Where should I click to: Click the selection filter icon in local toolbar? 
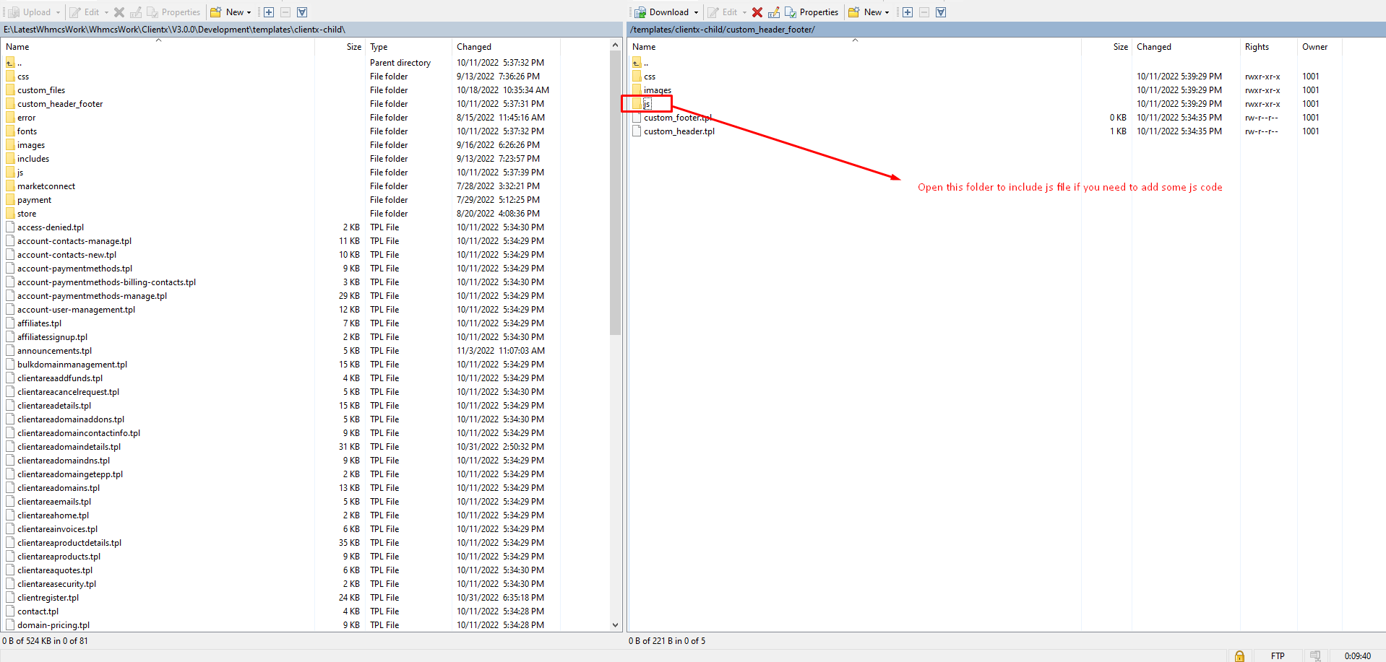(302, 12)
